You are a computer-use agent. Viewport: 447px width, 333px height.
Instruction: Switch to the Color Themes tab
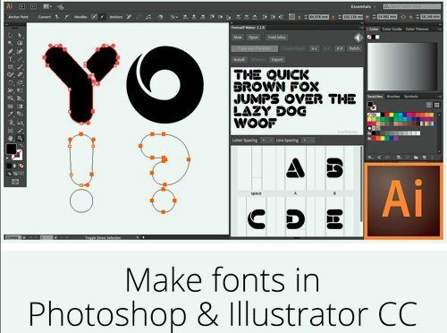[417, 29]
